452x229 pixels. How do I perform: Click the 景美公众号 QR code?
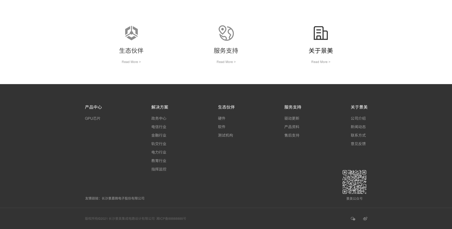click(x=354, y=182)
